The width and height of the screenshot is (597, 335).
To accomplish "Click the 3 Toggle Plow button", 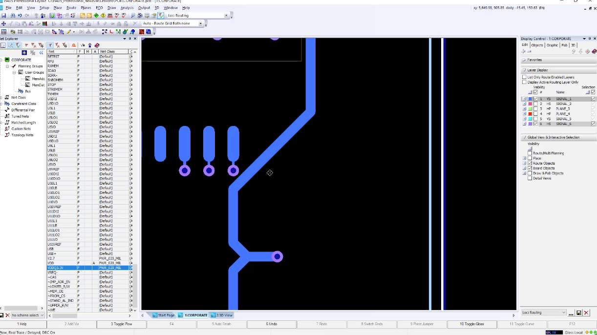I will 121,324.
